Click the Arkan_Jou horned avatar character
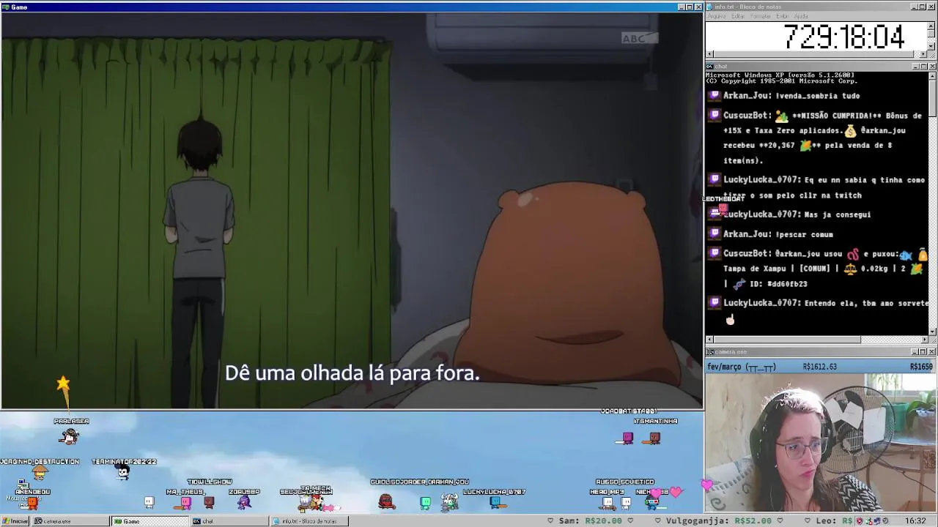Screen dimensions: 938x527 coord(449,501)
